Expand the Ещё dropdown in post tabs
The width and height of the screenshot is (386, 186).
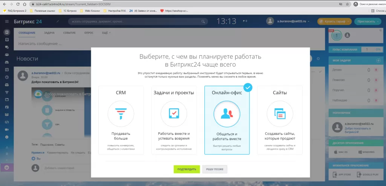point(106,33)
